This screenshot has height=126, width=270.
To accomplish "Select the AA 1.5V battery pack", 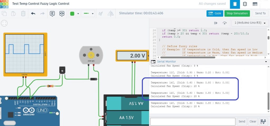I will [127, 110].
